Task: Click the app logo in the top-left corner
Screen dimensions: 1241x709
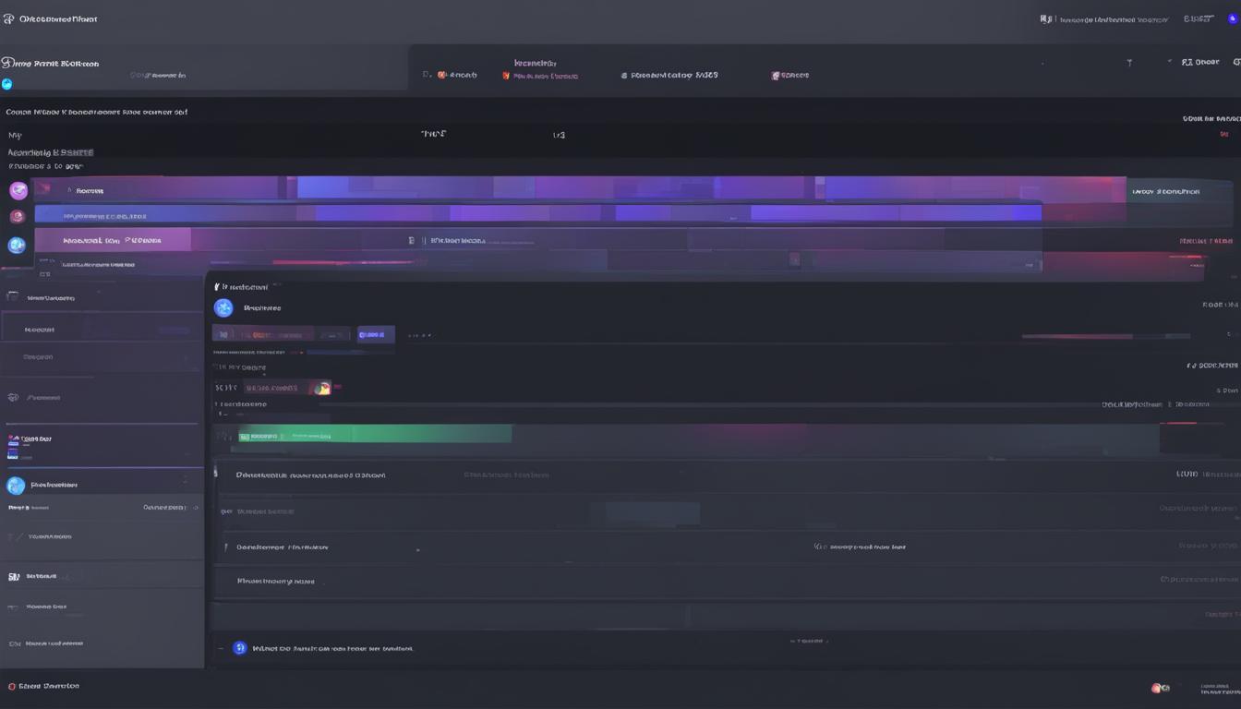Action: coord(9,18)
